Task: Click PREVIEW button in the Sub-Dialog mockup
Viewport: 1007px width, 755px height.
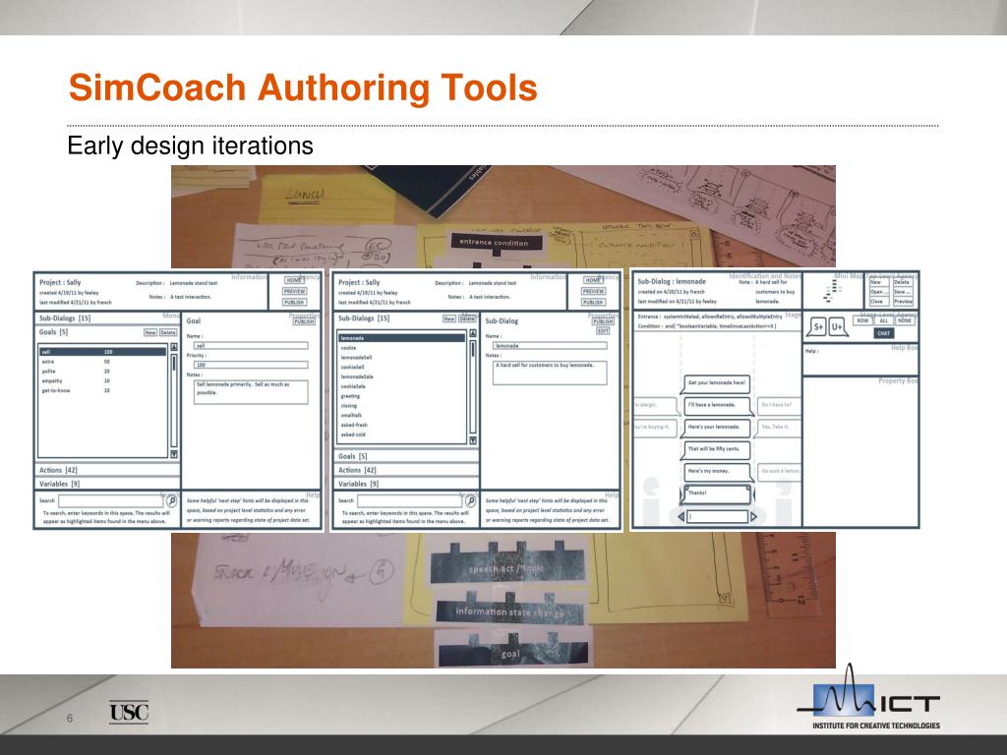Action: pos(593,291)
